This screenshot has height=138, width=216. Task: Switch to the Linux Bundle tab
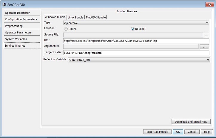click(75, 17)
